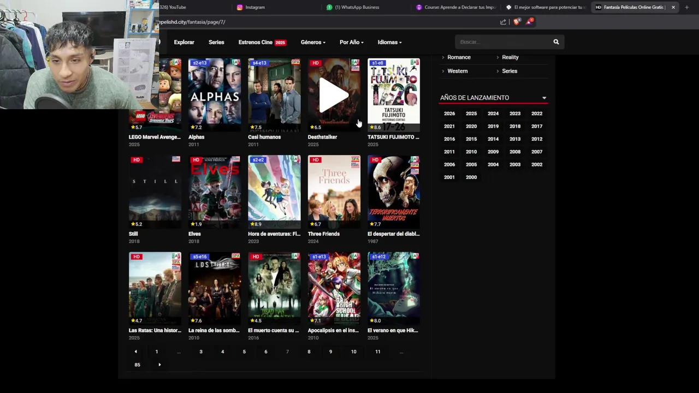The height and width of the screenshot is (393, 699).
Task: Click the share icon in address bar
Action: click(x=503, y=22)
